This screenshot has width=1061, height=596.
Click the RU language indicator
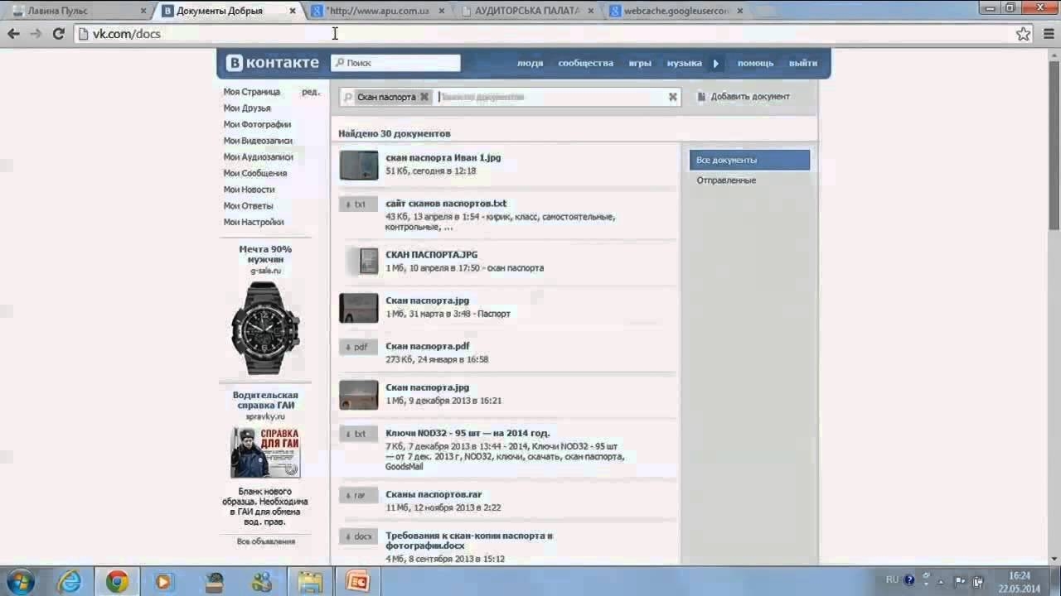point(892,579)
